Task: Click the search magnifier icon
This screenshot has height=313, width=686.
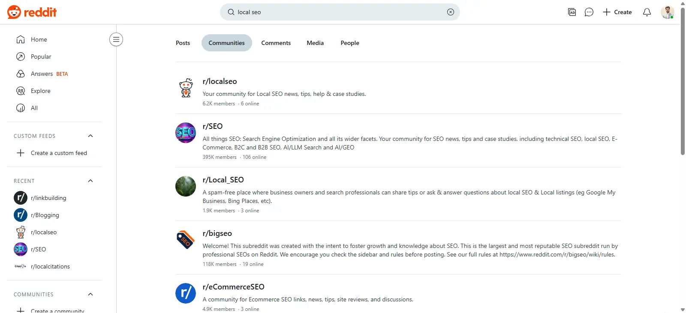Action: (x=231, y=12)
